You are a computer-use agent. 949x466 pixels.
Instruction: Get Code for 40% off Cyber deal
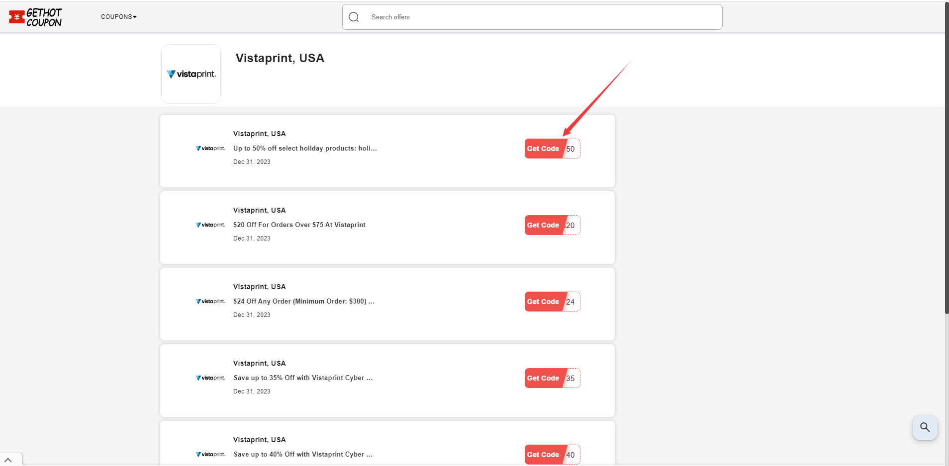tap(552, 455)
